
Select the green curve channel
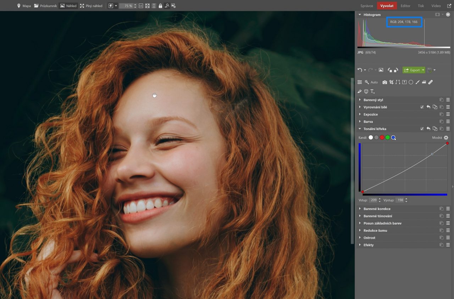[388, 137]
